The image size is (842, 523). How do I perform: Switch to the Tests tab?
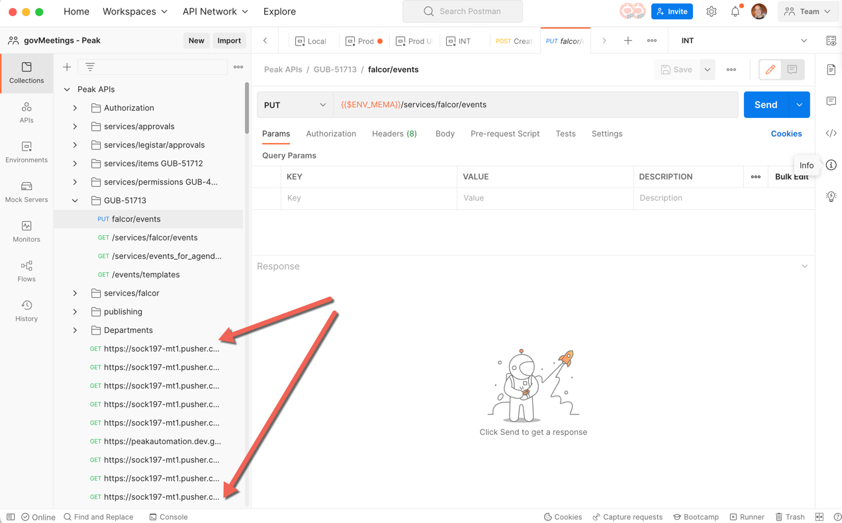click(x=565, y=133)
